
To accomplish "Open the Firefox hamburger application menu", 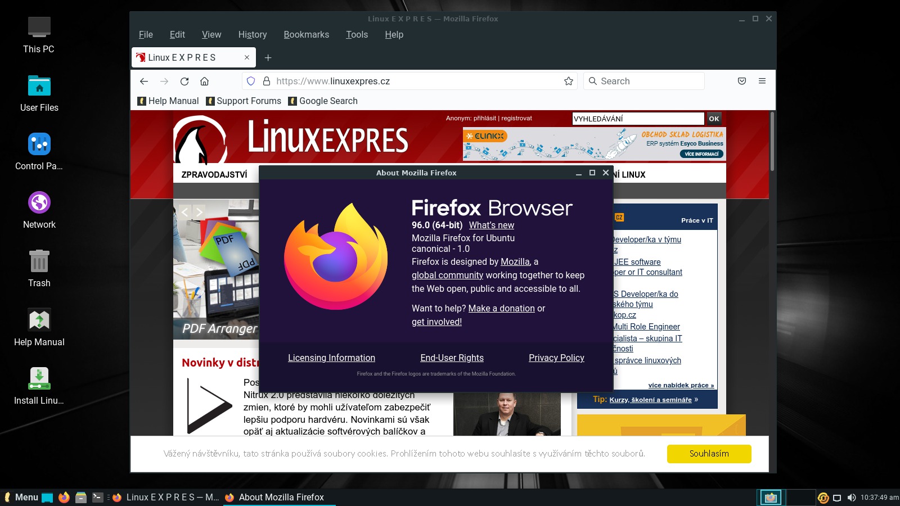I will click(x=762, y=81).
